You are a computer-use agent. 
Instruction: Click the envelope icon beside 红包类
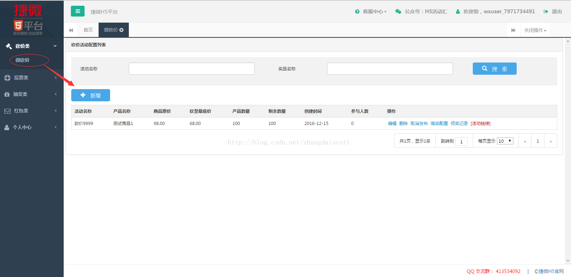(x=7, y=111)
